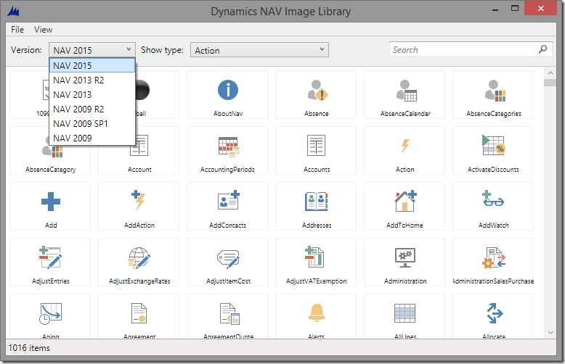The height and width of the screenshot is (364, 565).
Task: Click the vertical scrollbar thumb
Action: [x=550, y=83]
